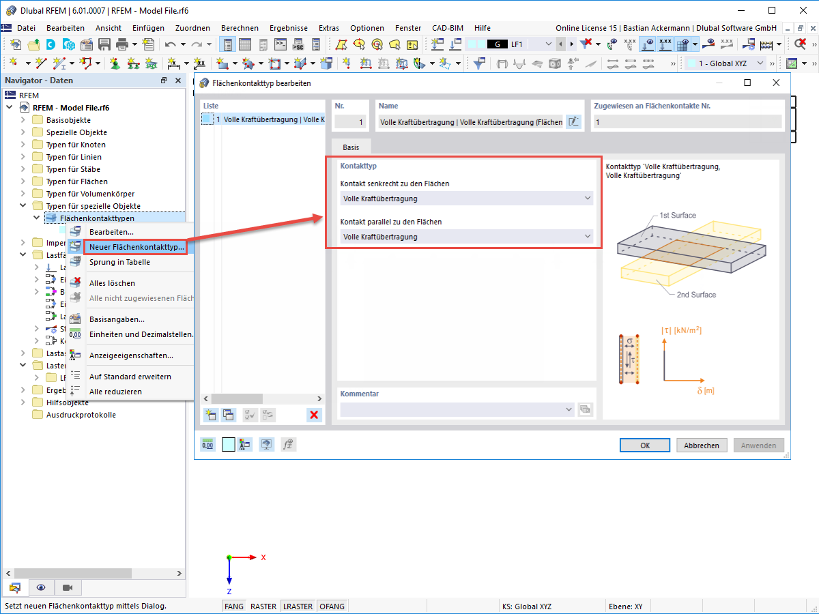The image size is (819, 614).
Task: Open the Berechnen menu
Action: coord(240,28)
